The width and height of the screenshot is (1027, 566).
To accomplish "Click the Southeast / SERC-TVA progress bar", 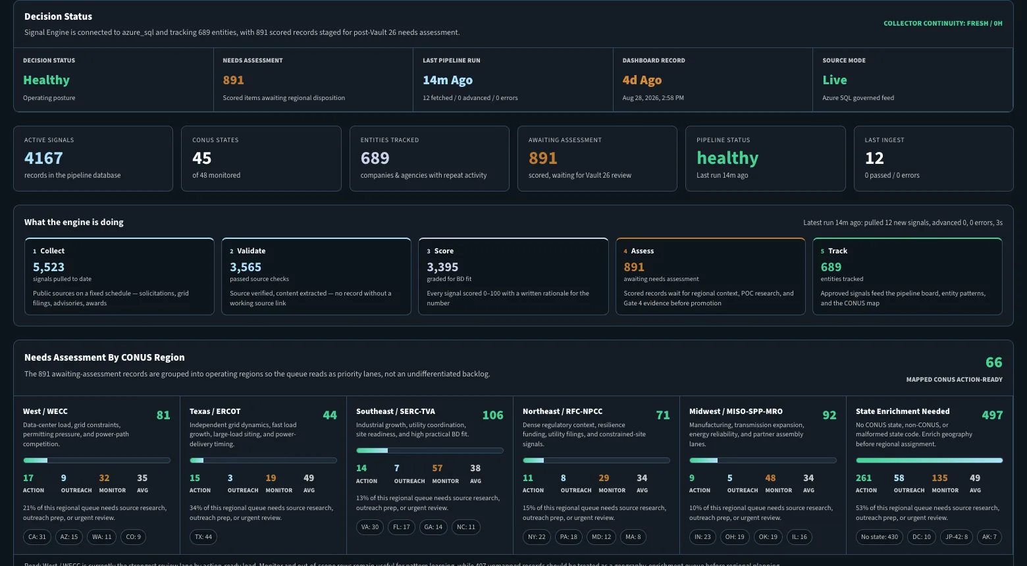I will pyautogui.click(x=429, y=451).
